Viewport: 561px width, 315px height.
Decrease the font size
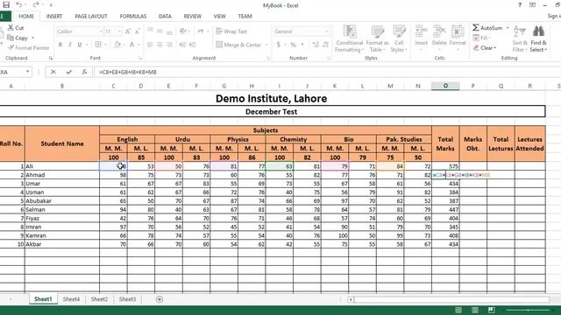pyautogui.click(x=137, y=31)
